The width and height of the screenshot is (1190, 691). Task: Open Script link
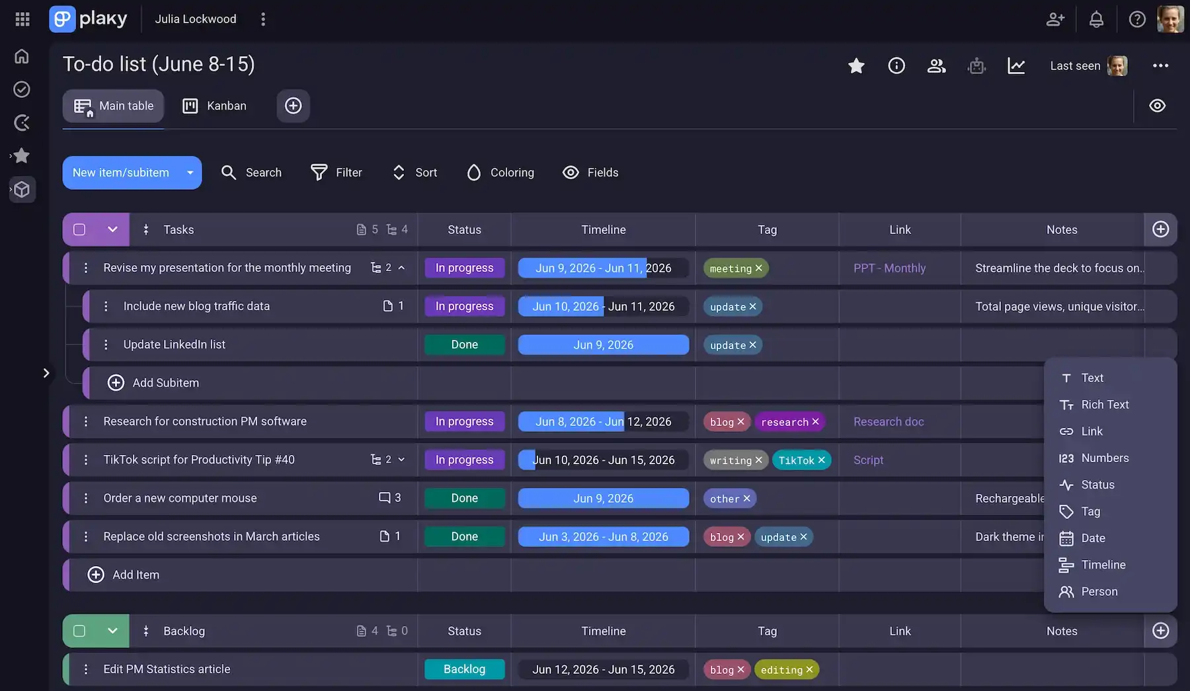[868, 460]
